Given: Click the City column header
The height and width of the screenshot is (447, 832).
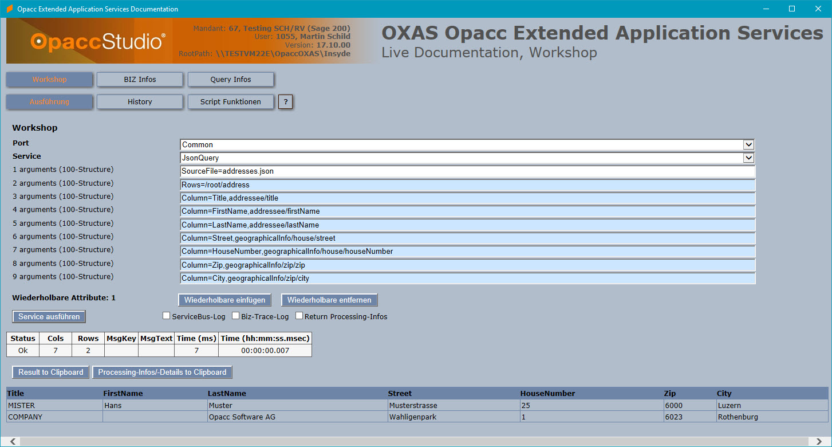Looking at the screenshot, I should pos(772,393).
